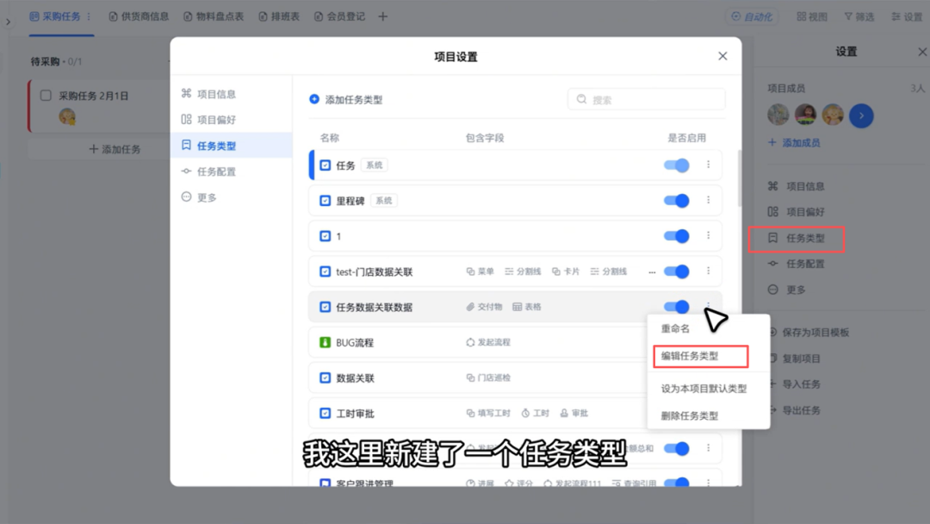
Task: Click the search magnifier icon
Action: click(582, 99)
